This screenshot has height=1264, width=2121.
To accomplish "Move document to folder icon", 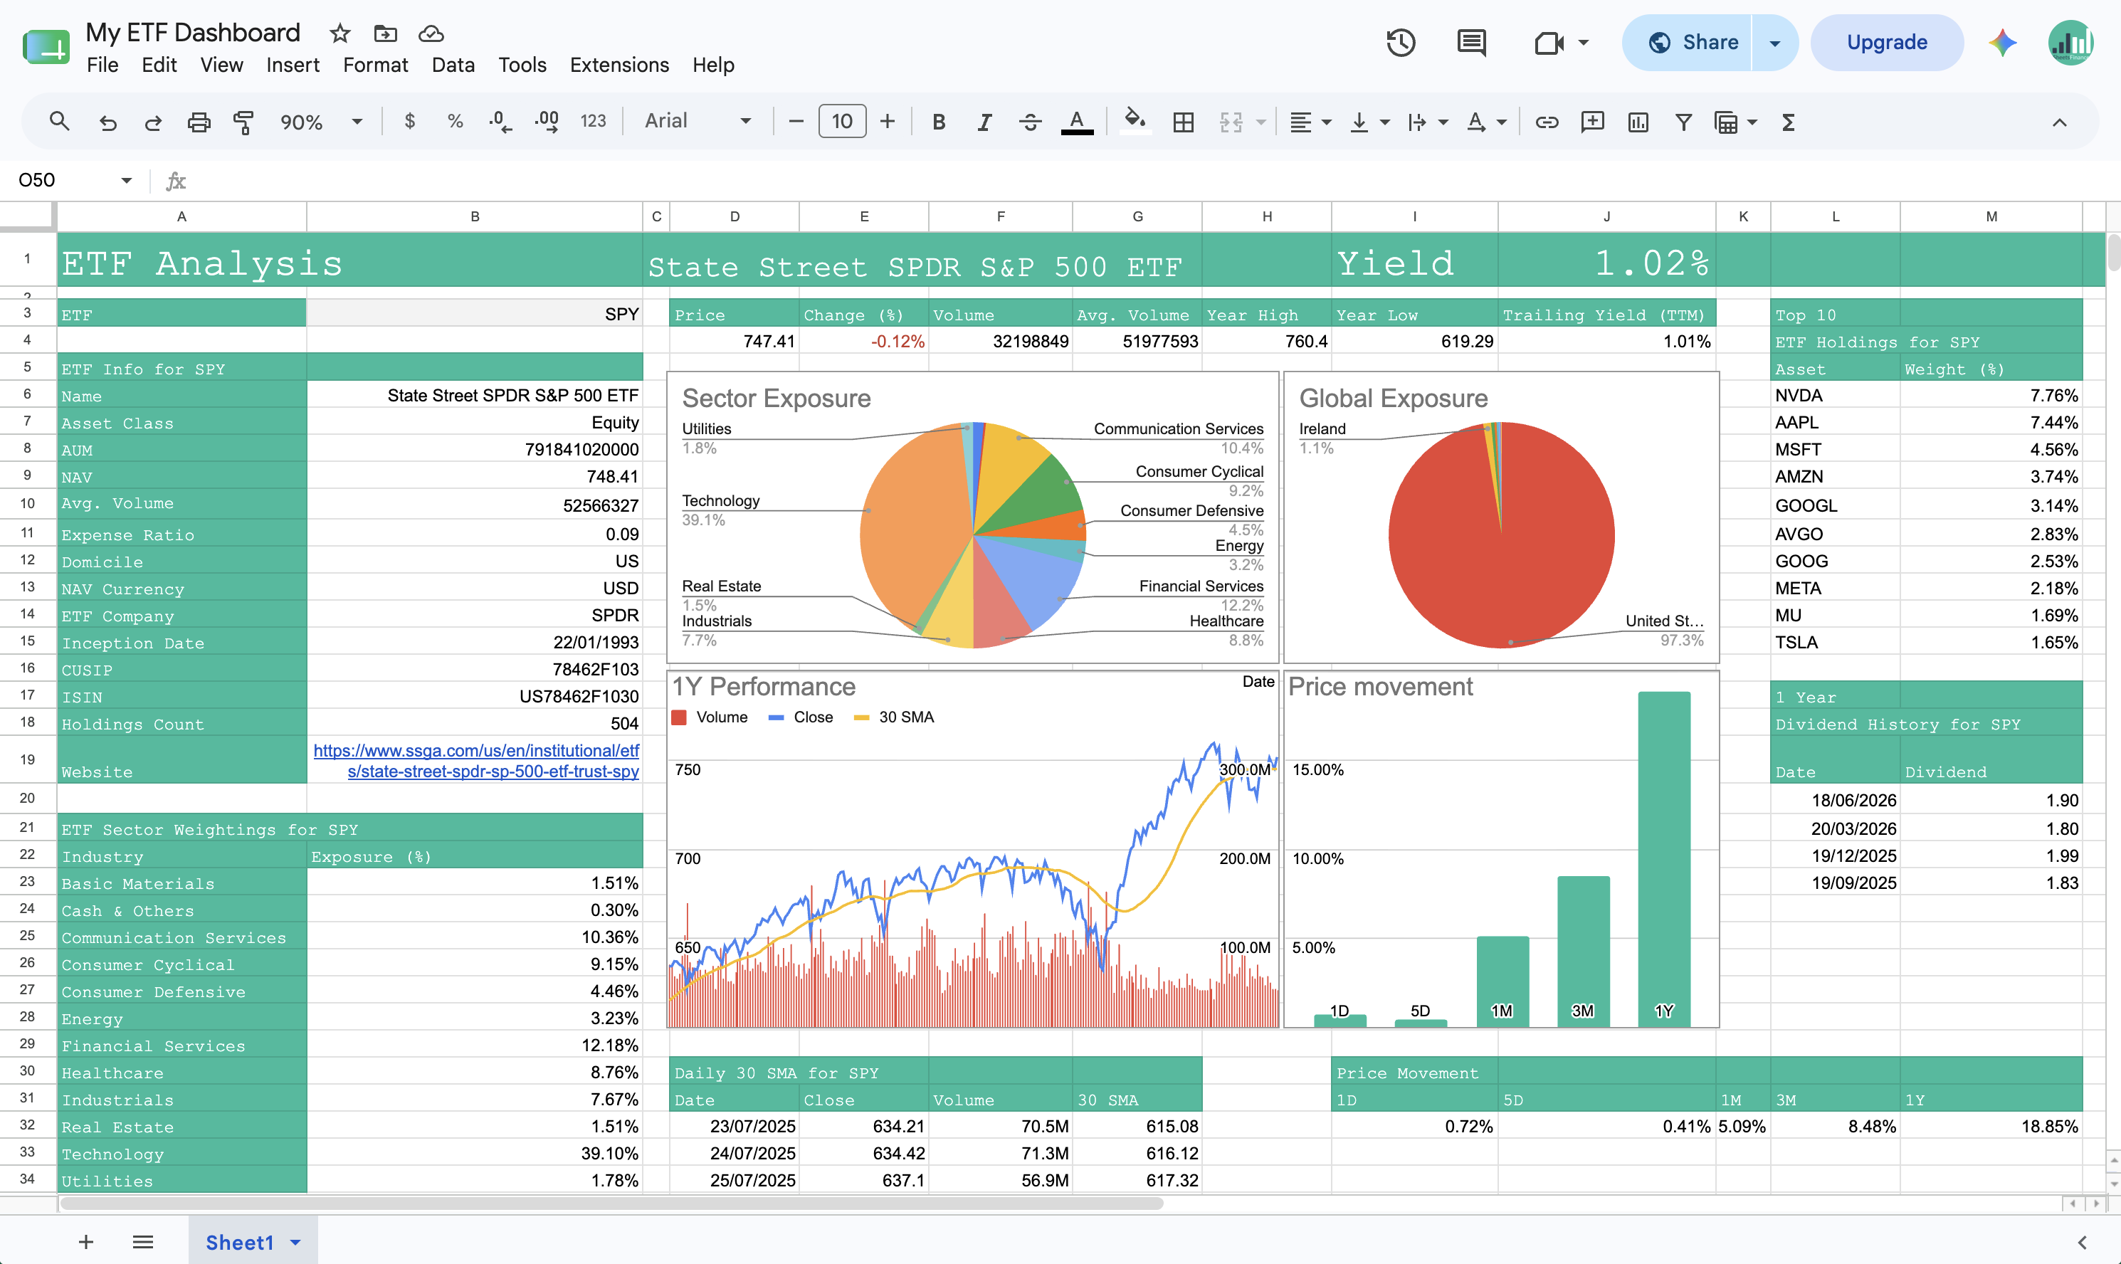I will click(386, 33).
